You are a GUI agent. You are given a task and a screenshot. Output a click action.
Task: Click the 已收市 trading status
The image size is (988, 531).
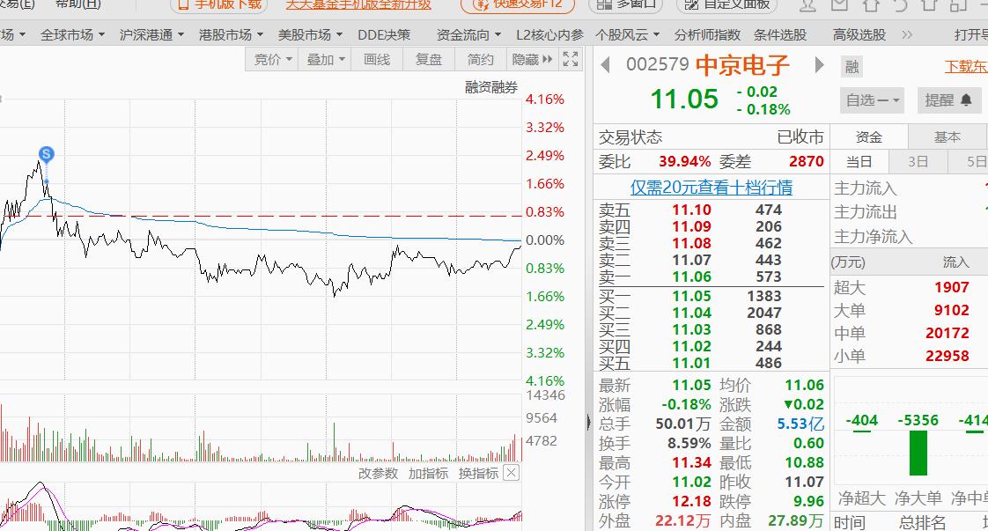800,136
